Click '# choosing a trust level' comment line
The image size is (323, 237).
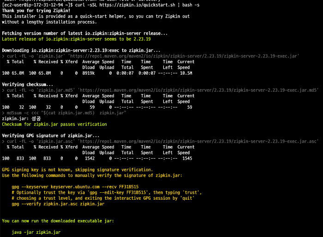(x=103, y=198)
